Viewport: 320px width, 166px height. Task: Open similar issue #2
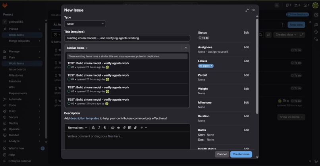pyautogui.click(x=98, y=99)
